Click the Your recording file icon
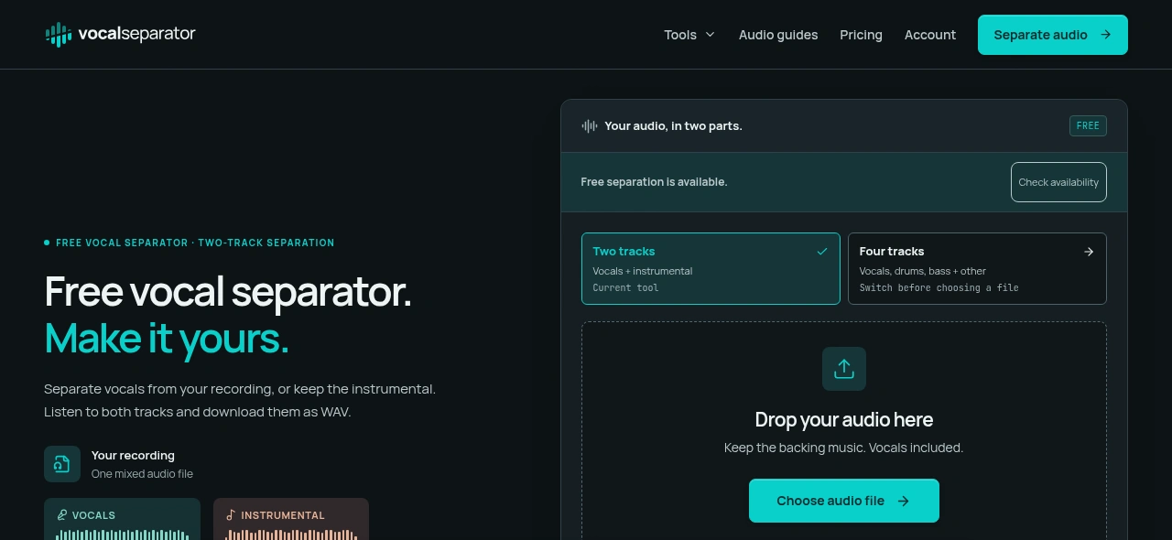 (x=62, y=464)
